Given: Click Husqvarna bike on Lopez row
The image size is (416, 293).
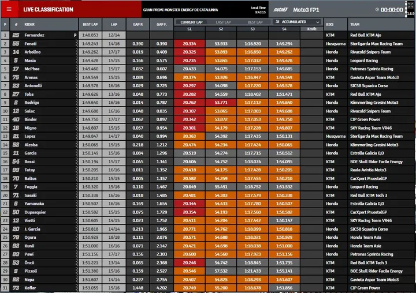Looking at the screenshot, I should (x=336, y=137).
